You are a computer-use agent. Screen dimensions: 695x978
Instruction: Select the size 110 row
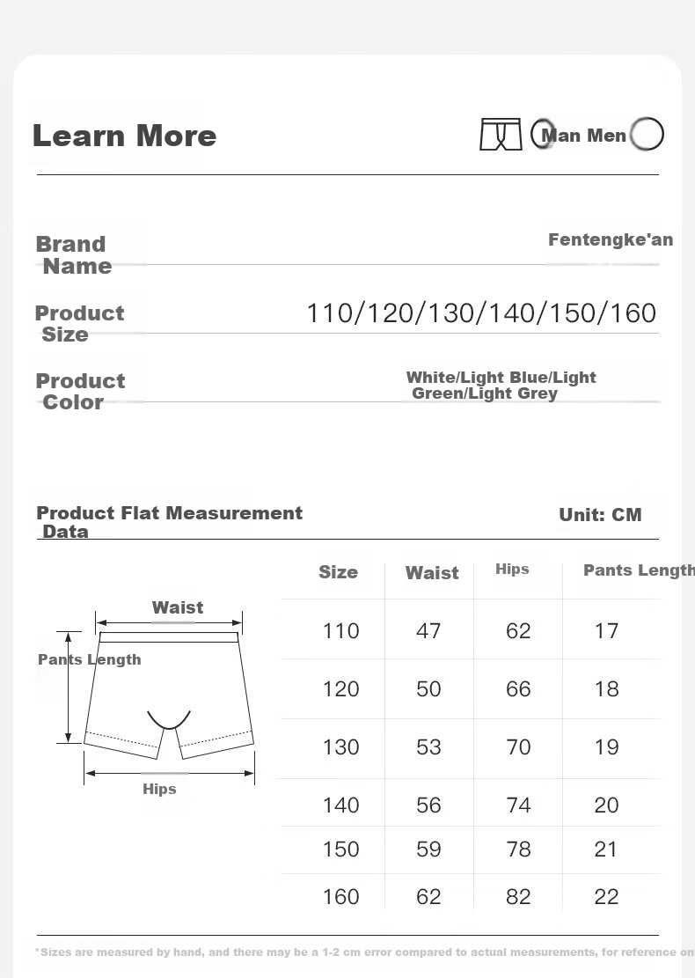click(472, 630)
